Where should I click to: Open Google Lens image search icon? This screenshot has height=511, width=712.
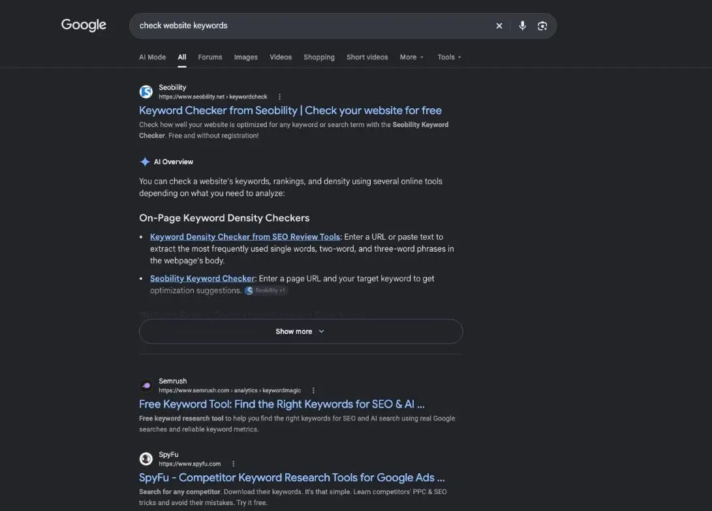click(542, 26)
